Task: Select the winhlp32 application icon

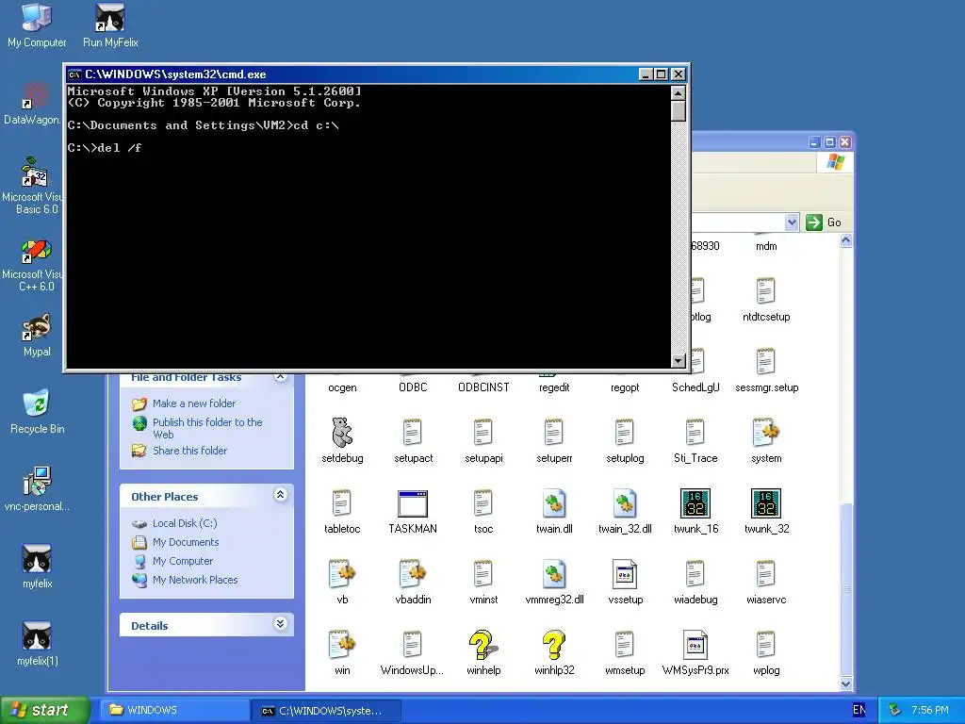Action: (x=554, y=652)
